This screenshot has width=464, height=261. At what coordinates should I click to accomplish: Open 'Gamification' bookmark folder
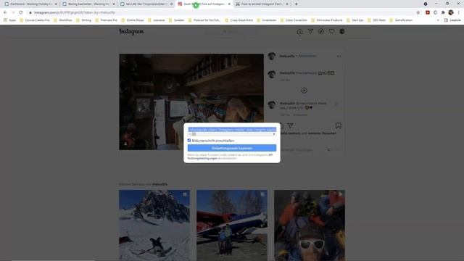pos(401,20)
